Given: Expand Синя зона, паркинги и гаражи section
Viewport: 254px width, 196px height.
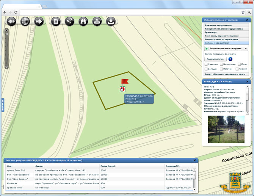Looking at the screenshot, I should (x=226, y=36).
